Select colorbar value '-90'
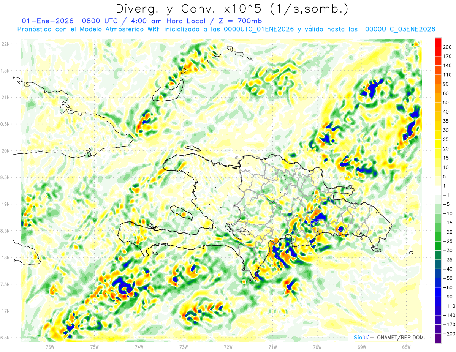 point(448,297)
